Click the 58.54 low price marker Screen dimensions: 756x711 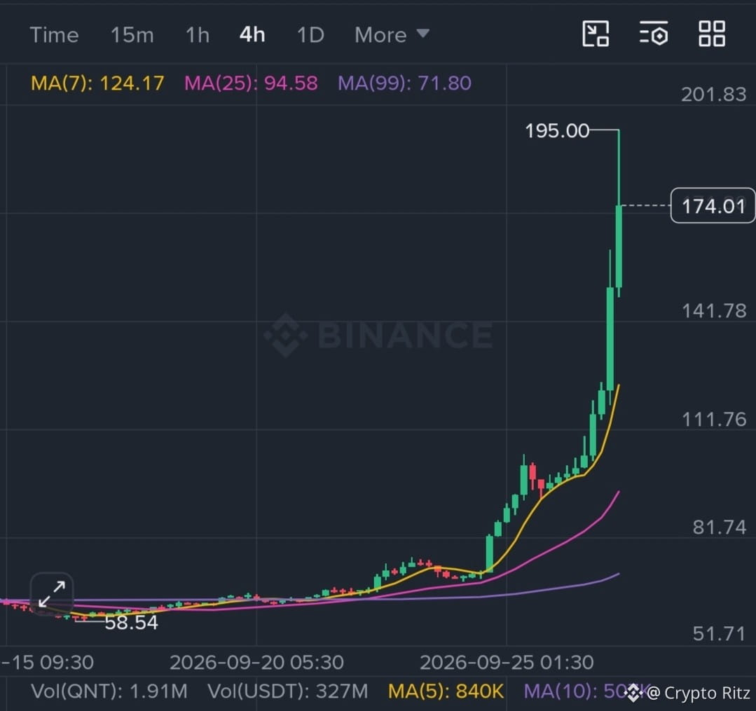coord(131,622)
